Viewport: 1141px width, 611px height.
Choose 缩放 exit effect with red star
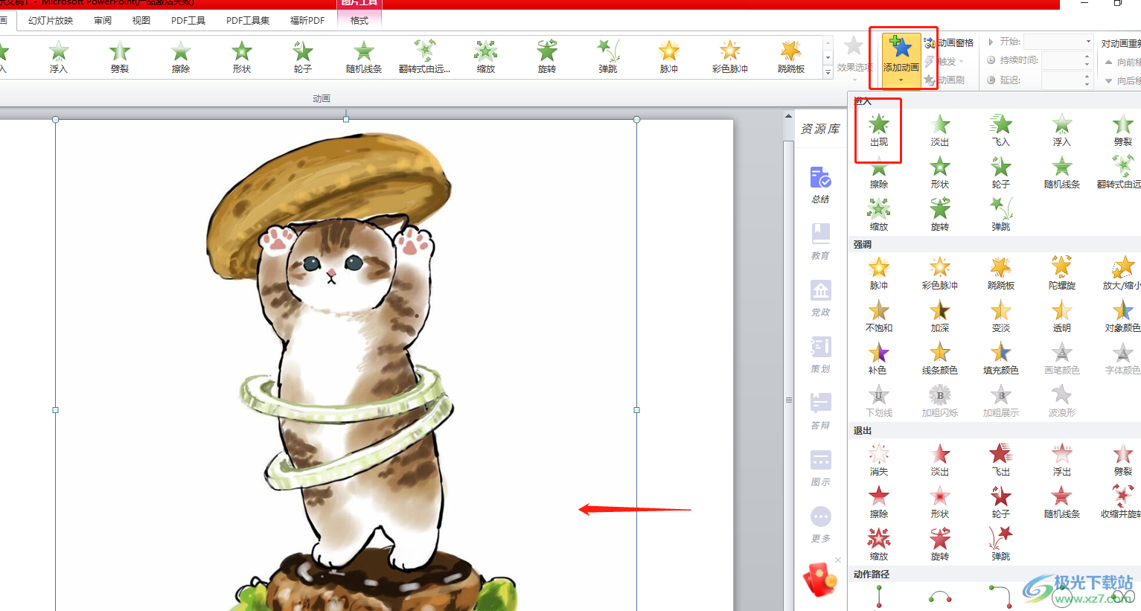(879, 544)
